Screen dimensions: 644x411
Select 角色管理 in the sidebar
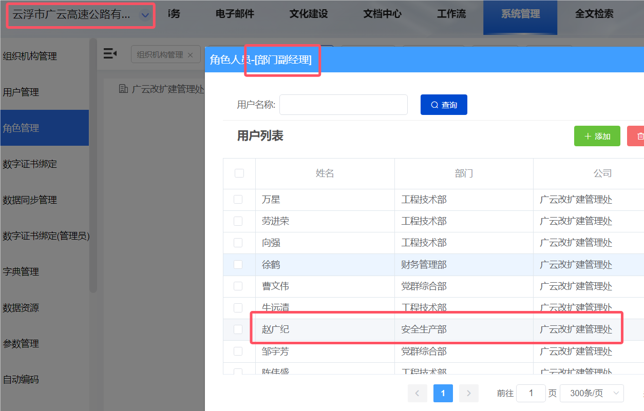pyautogui.click(x=44, y=128)
